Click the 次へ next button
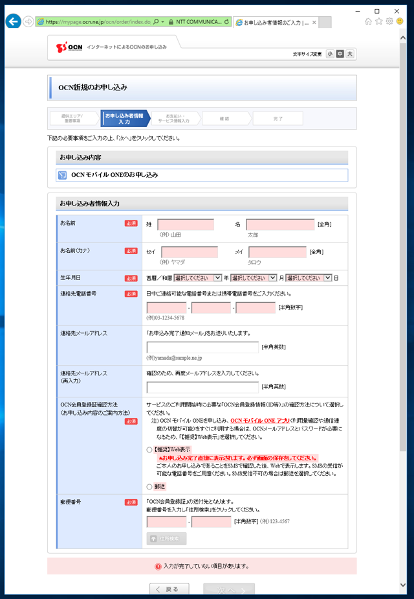 pyautogui.click(x=229, y=590)
